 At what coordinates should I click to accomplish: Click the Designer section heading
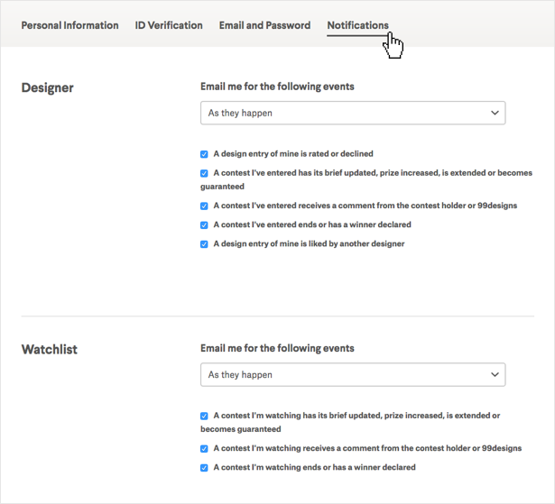click(x=48, y=88)
